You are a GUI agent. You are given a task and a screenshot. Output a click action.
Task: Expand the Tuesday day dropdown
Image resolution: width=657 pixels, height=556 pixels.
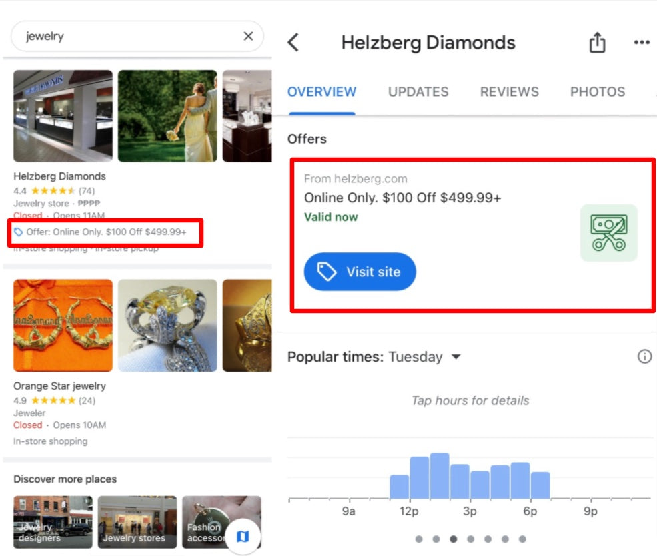(x=456, y=357)
